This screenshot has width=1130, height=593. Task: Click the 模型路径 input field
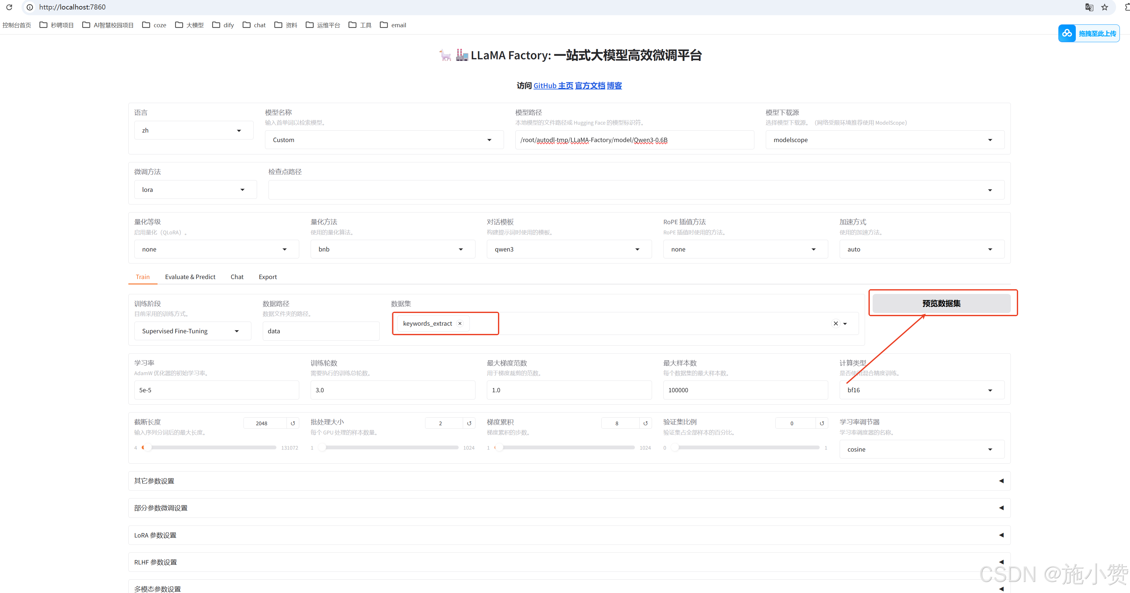634,140
